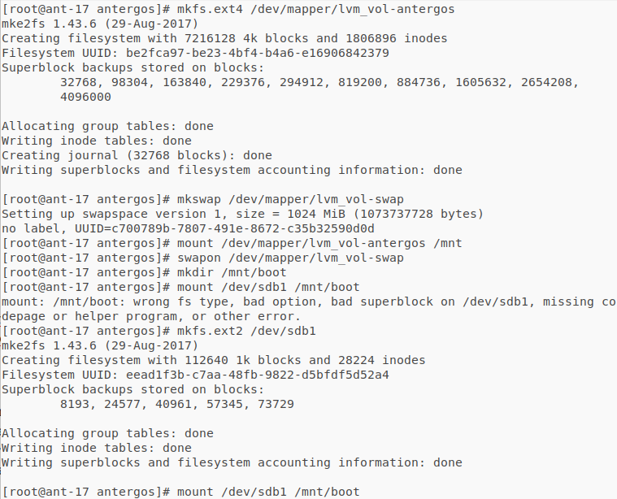
Task: Click the 'depage or helper program' line
Action: pos(150,316)
